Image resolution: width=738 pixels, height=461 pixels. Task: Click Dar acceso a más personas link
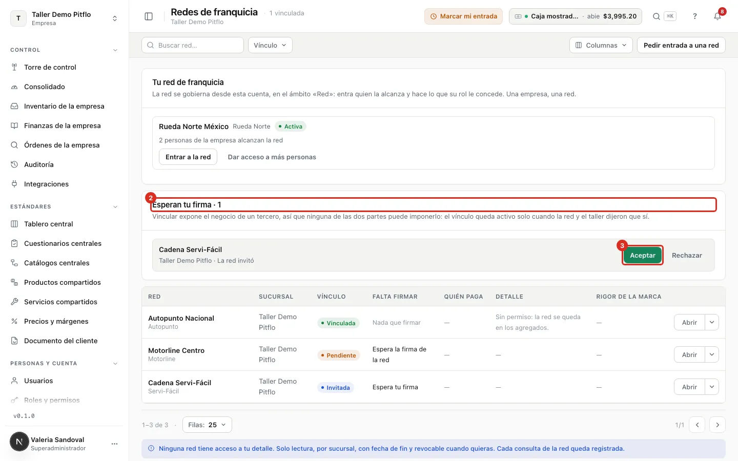272,157
